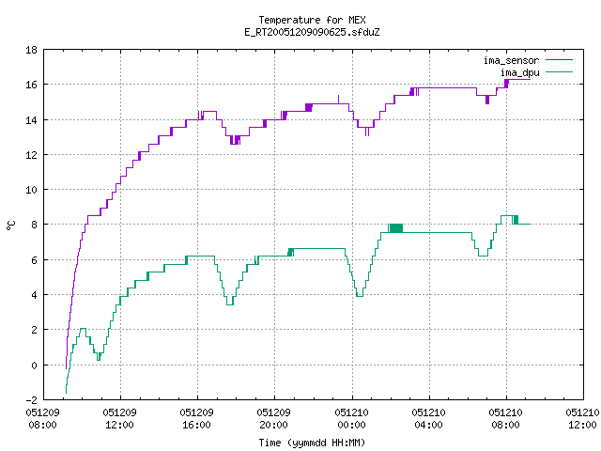Click the y-axis label '0'
Screen dimensions: 601x451
[34, 365]
